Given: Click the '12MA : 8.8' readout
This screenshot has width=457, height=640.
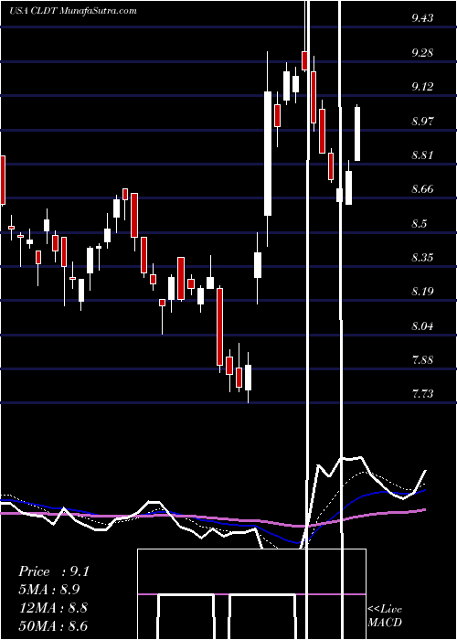Looking at the screenshot, I should pyautogui.click(x=53, y=608).
